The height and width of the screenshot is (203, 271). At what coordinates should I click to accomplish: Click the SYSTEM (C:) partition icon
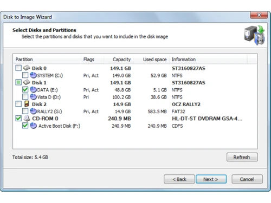33,75
